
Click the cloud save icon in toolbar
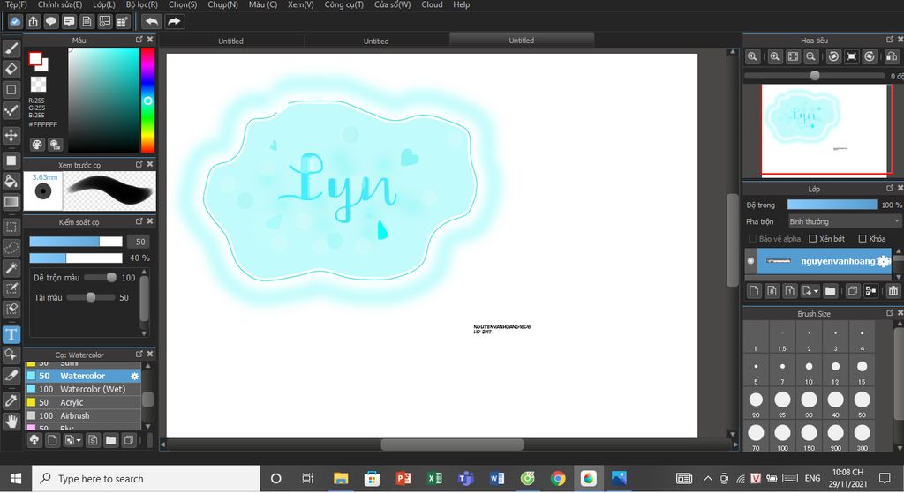[x=15, y=22]
